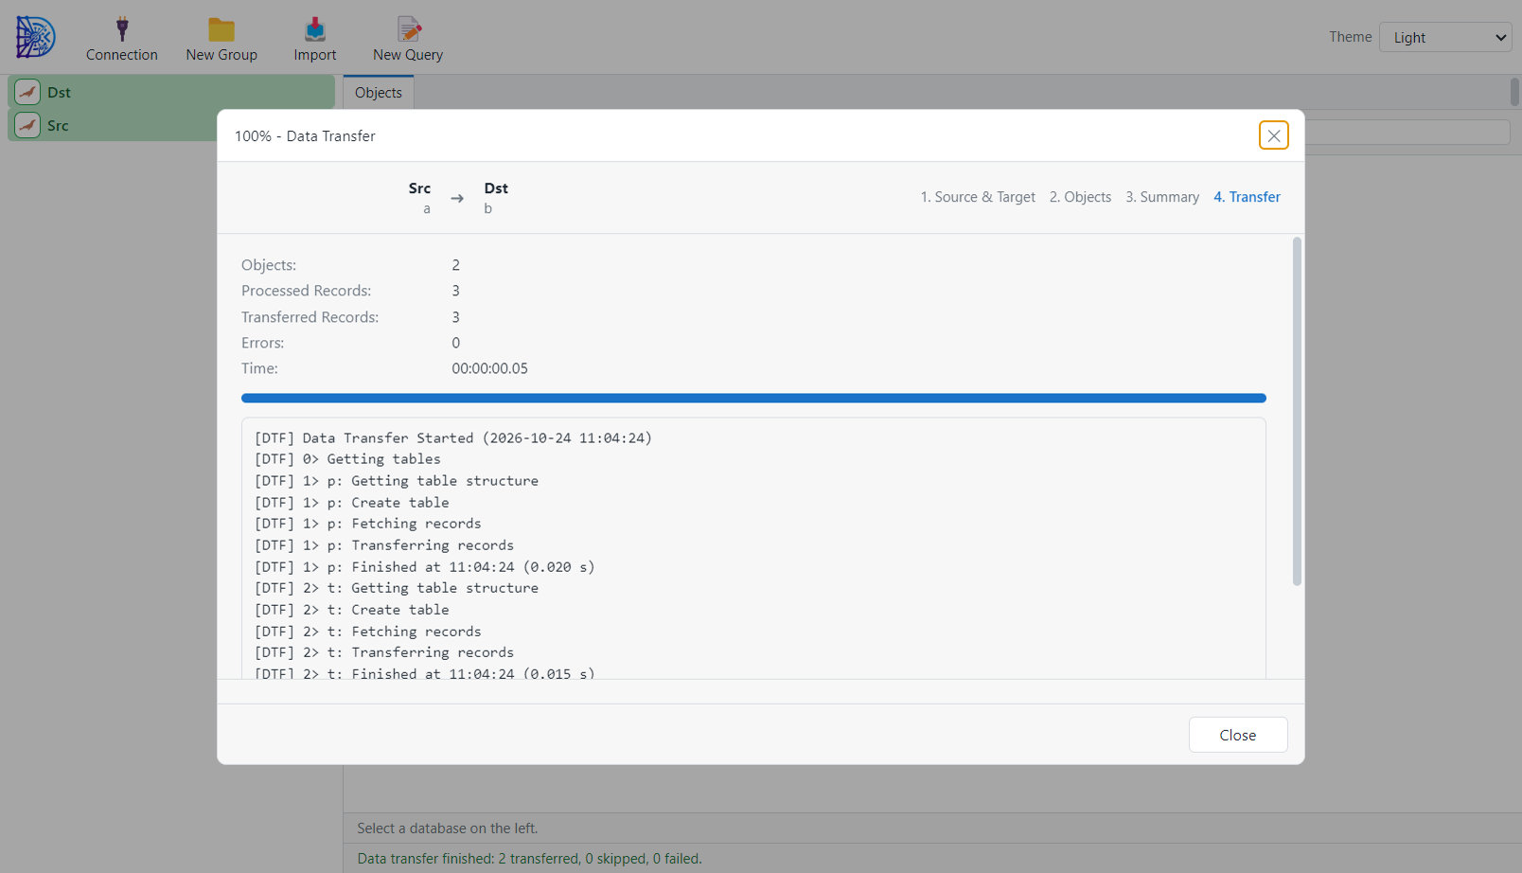
Task: Click the 'Data Transfer Started' log line
Action: pyautogui.click(x=453, y=437)
